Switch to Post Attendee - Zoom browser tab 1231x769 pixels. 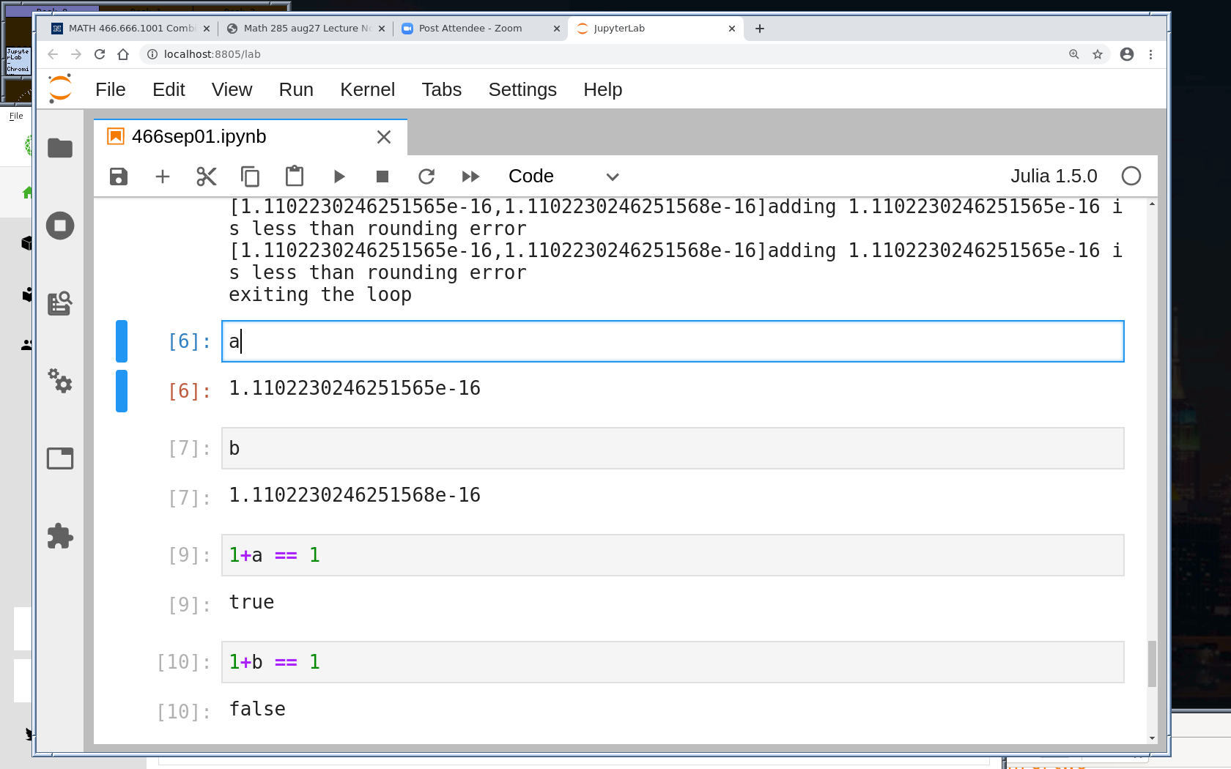pyautogui.click(x=470, y=29)
